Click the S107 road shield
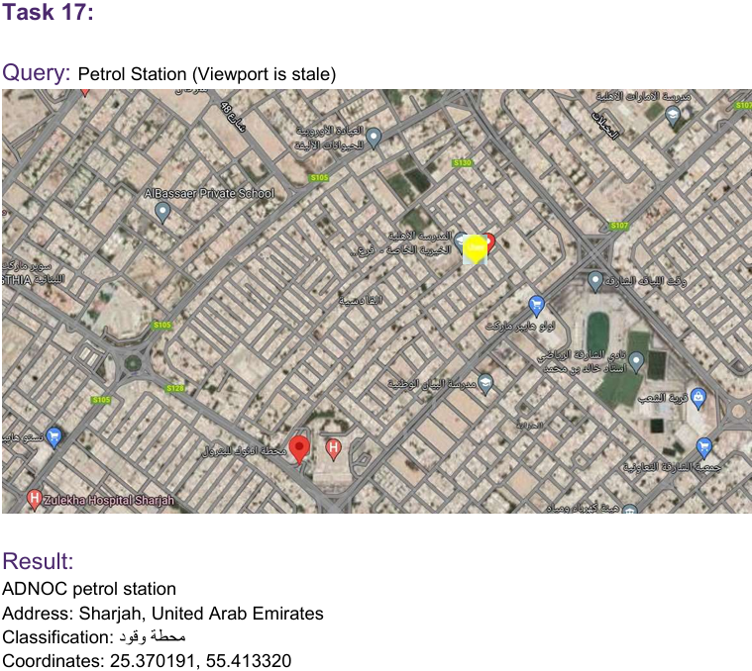This screenshot has width=752, height=671. coord(619,225)
